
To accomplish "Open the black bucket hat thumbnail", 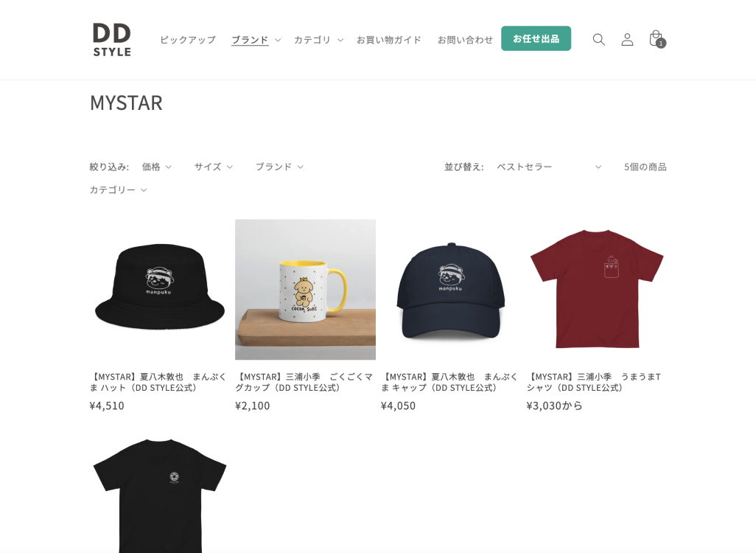I will point(160,290).
